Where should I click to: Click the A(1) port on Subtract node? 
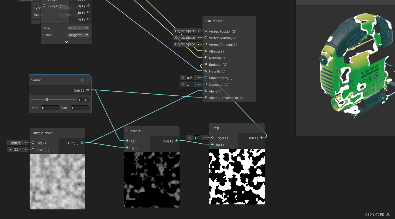click(127, 141)
